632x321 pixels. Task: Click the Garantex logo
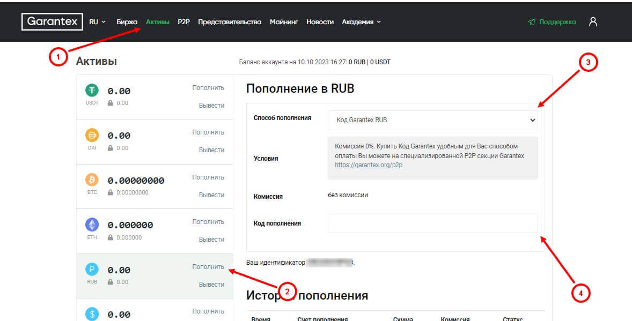pyautogui.click(x=52, y=21)
